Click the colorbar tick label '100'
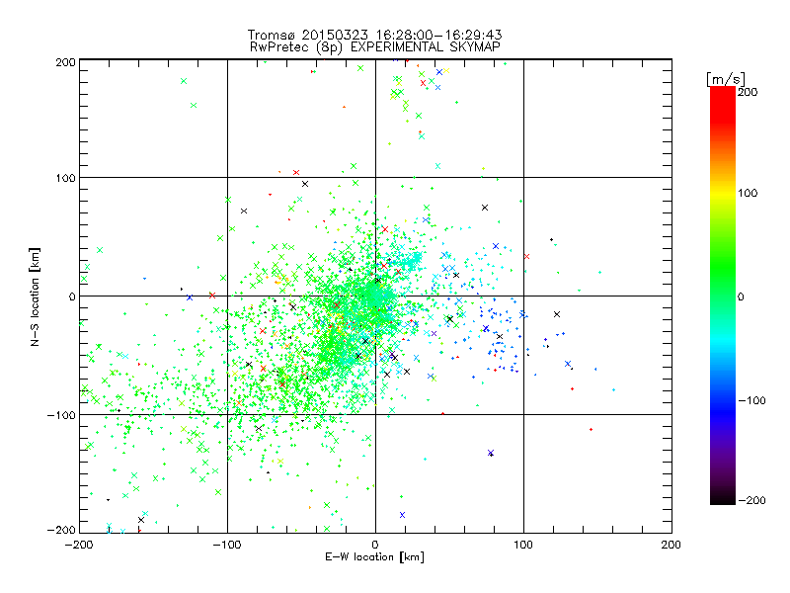The height and width of the screenshot is (593, 790). [x=748, y=193]
